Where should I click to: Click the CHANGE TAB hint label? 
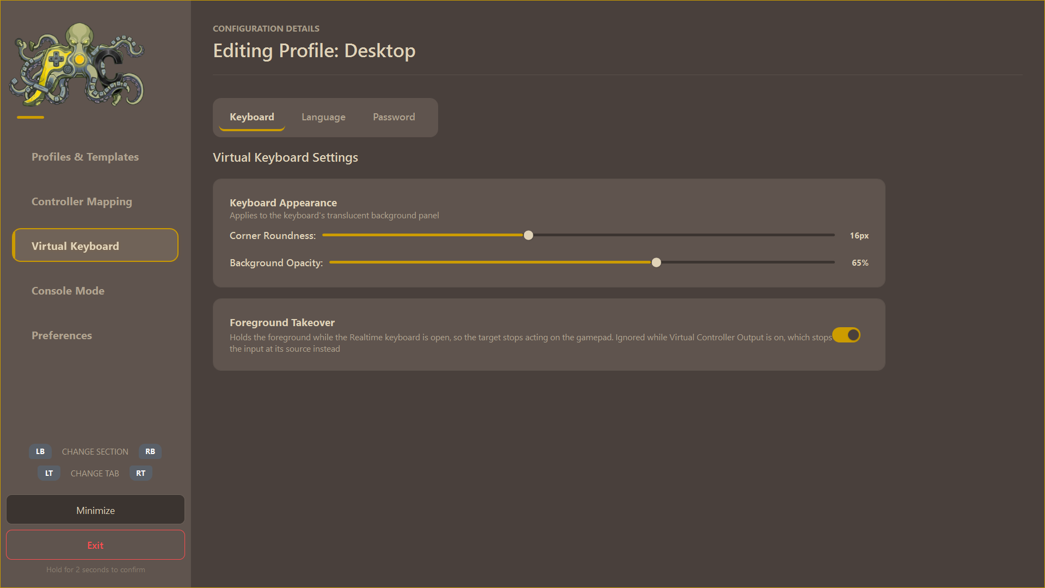click(95, 473)
